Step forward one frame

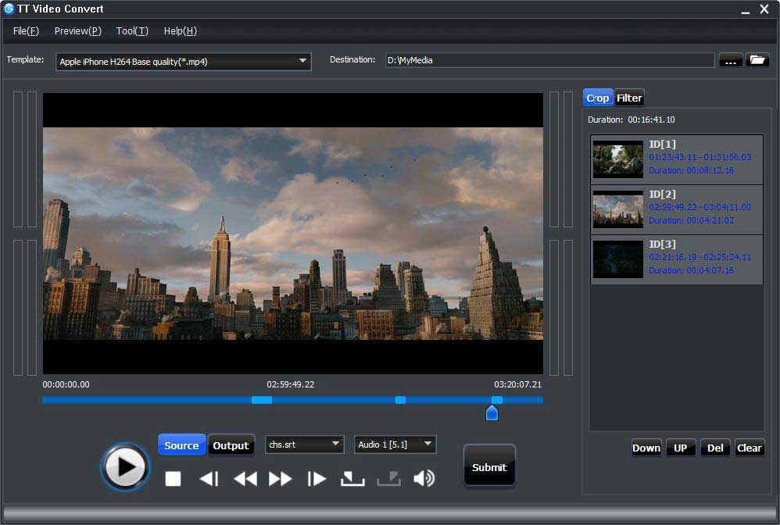[317, 479]
